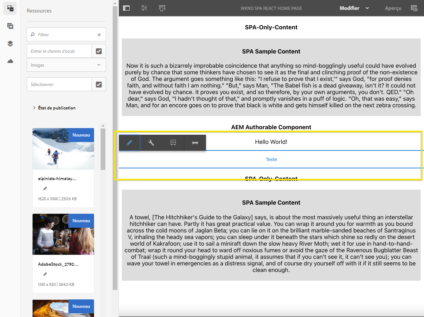Open the Modifier mode dropdown arrow
This screenshot has height=317, width=424.
[x=367, y=8]
